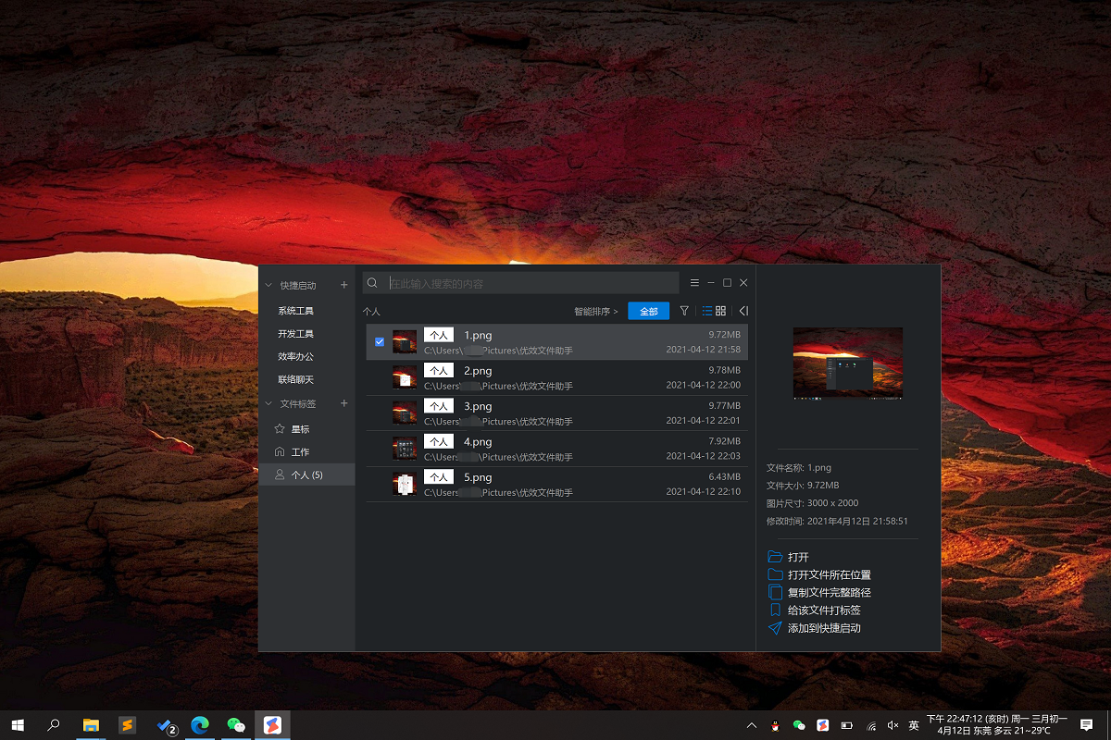Select the file name 2.png
Viewport: 1111px width, 740px height.
(478, 371)
